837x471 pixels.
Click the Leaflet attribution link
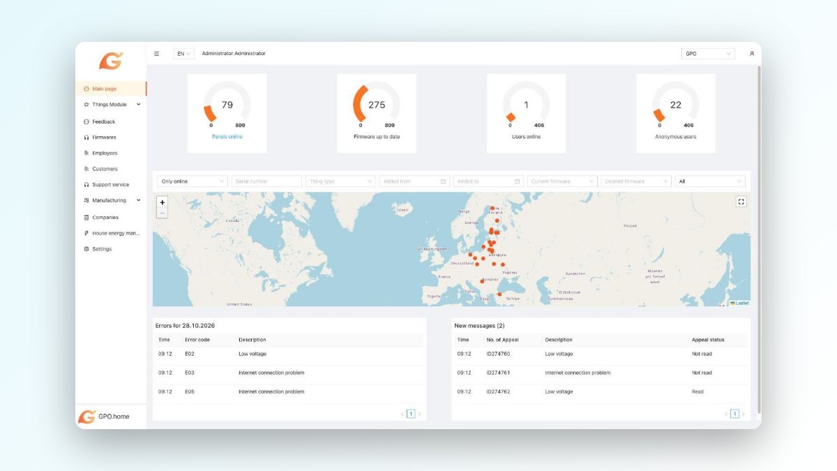click(x=741, y=303)
